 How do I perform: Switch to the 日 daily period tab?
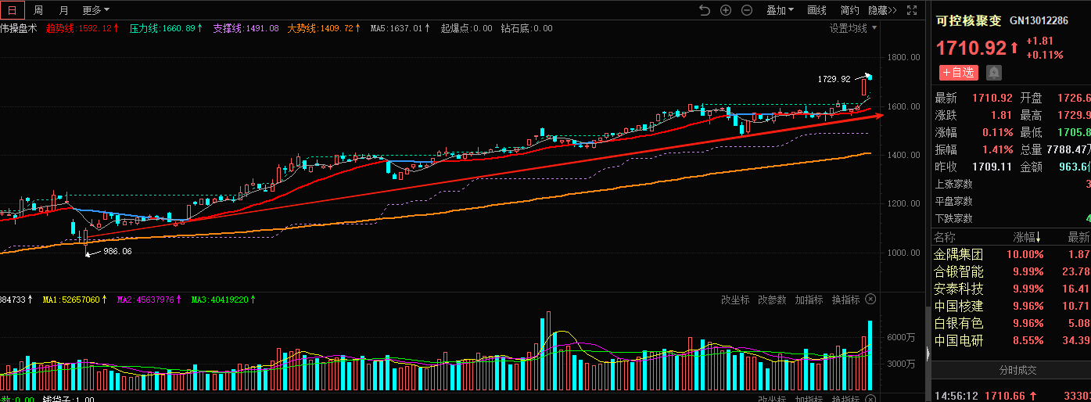pyautogui.click(x=12, y=10)
